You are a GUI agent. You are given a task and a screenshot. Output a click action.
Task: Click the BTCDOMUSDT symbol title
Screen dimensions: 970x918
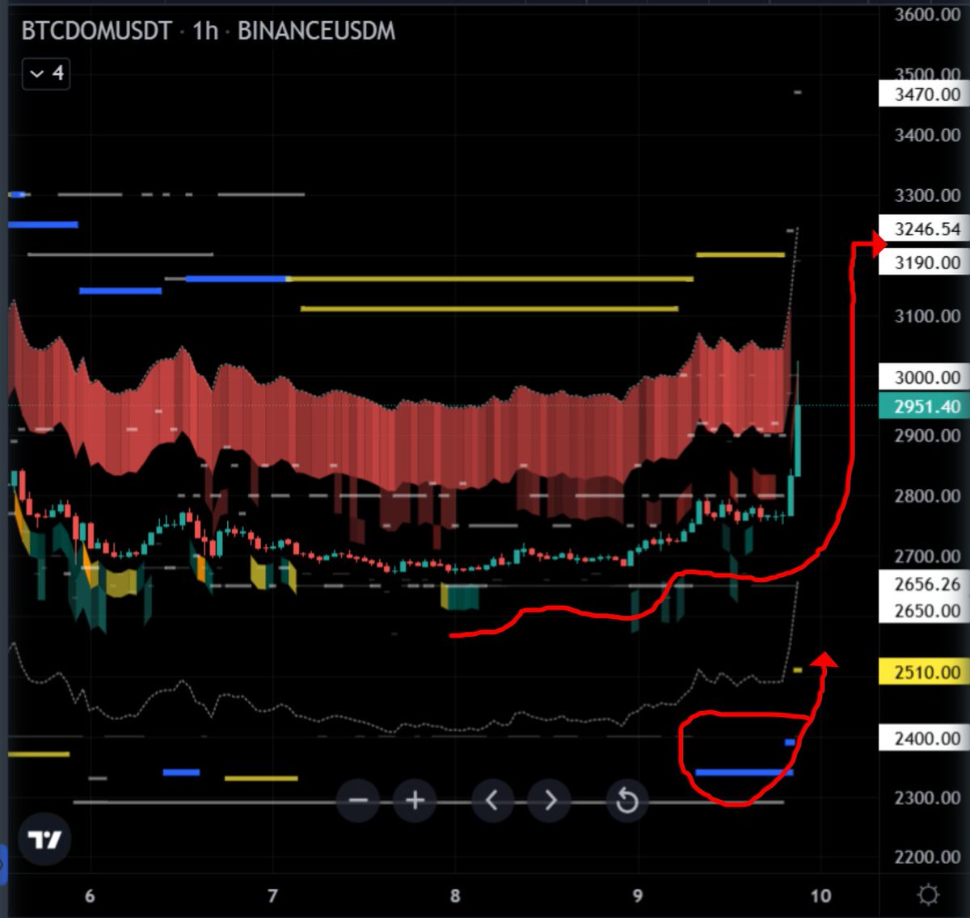(96, 31)
